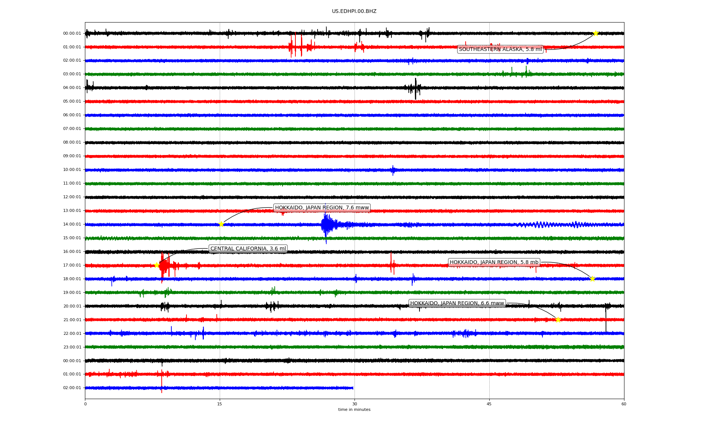
Task: Click the end of the final 02:00:01 blue trace
Action: click(352, 388)
